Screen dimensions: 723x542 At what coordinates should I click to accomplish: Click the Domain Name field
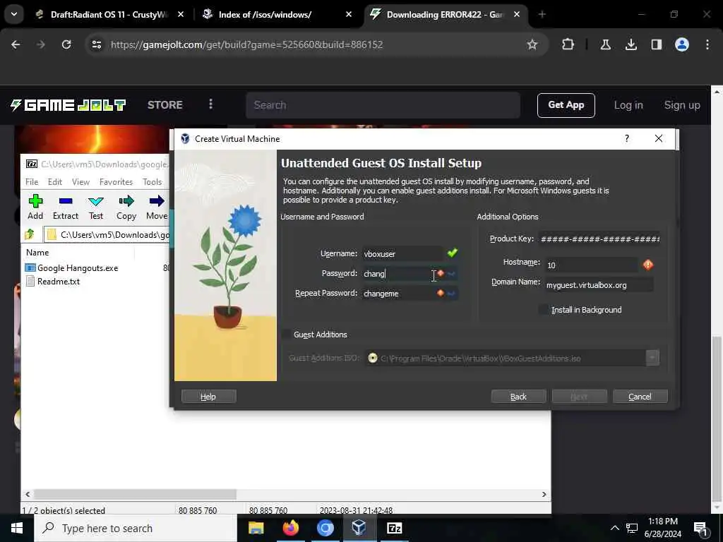[599, 285]
